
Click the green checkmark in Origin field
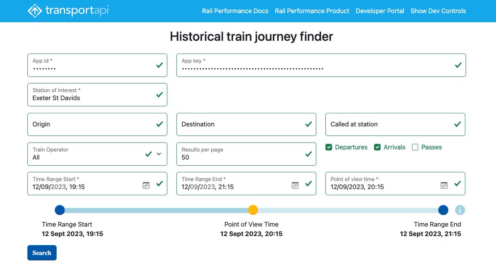pyautogui.click(x=160, y=124)
